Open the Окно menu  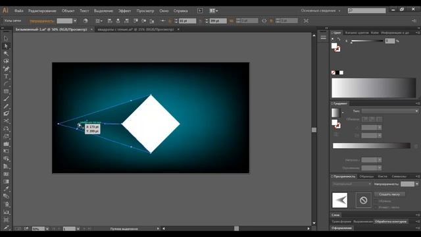[164, 11]
